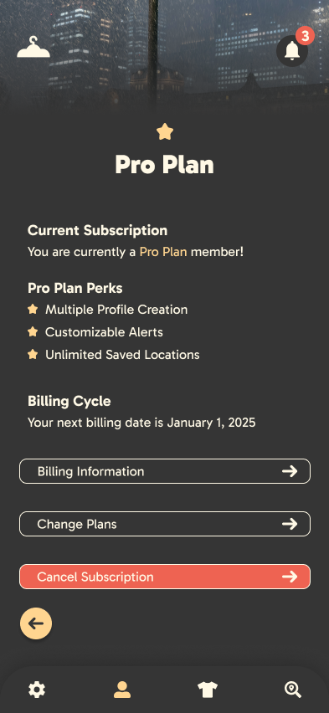Click the star icon above Pro Plan

pyautogui.click(x=165, y=132)
